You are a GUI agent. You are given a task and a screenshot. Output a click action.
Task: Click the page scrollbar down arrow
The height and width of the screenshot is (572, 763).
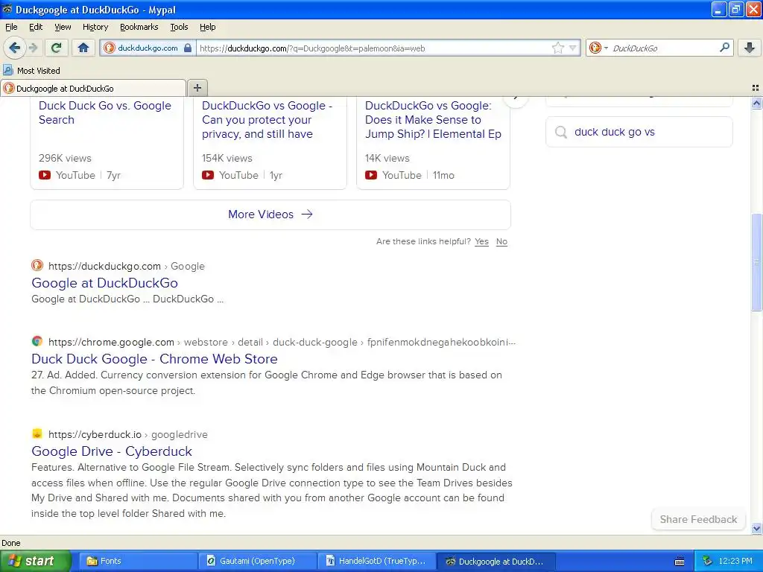[x=756, y=528]
